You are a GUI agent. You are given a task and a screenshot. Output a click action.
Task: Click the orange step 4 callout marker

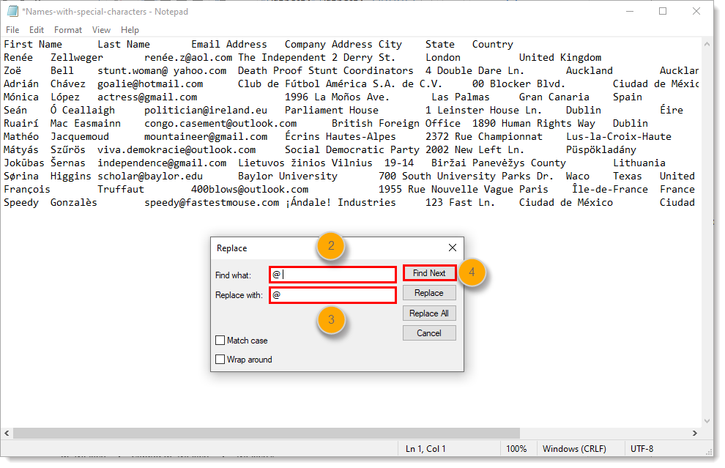pyautogui.click(x=472, y=272)
